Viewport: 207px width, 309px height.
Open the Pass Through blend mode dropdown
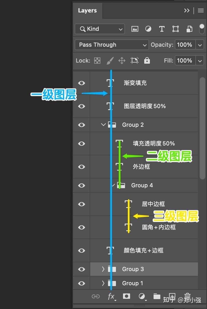(x=112, y=45)
